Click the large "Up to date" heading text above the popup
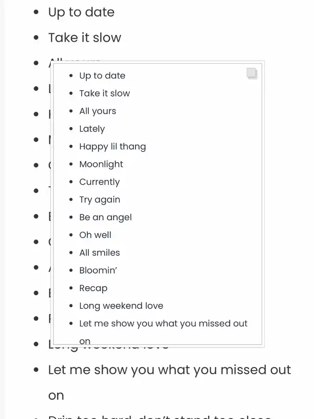 pos(81,12)
